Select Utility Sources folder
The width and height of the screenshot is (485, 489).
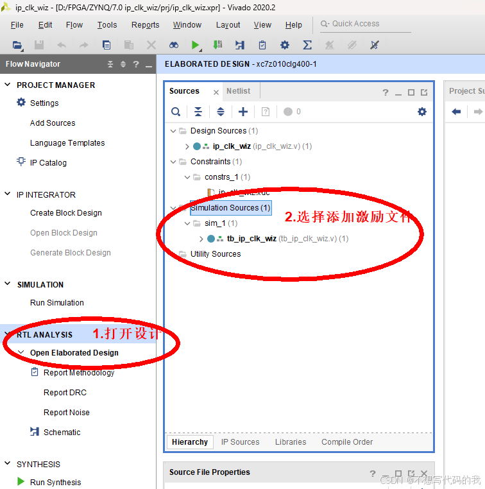(x=216, y=254)
